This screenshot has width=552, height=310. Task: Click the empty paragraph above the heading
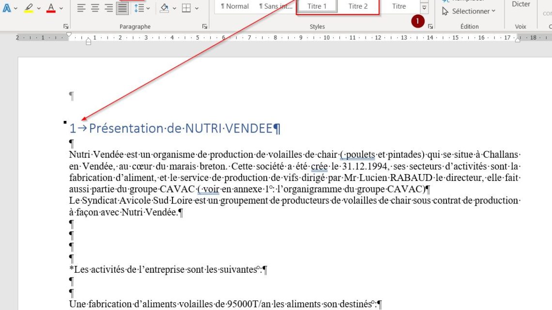pos(72,96)
